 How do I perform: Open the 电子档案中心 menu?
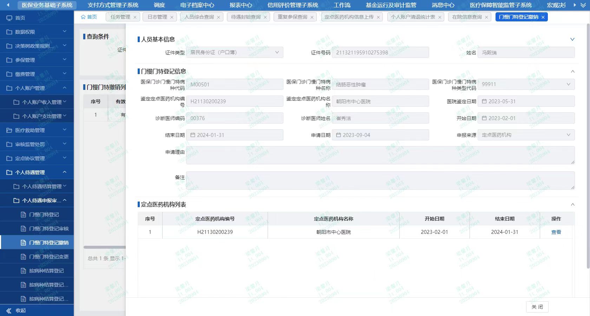pos(197,5)
